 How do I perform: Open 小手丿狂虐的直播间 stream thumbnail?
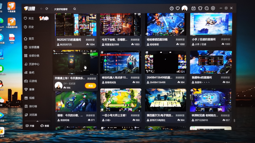pos(211,24)
